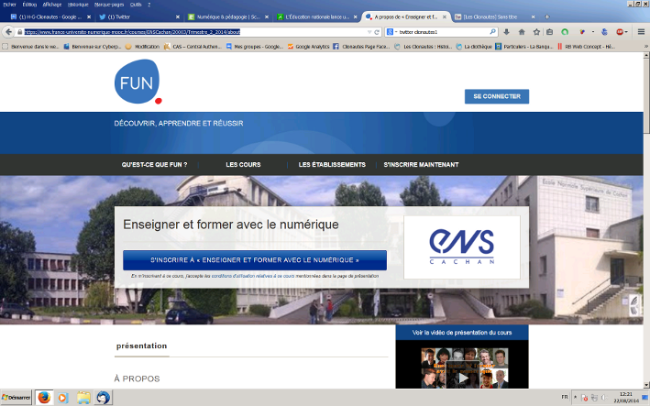Open the Historique menu

78,5
